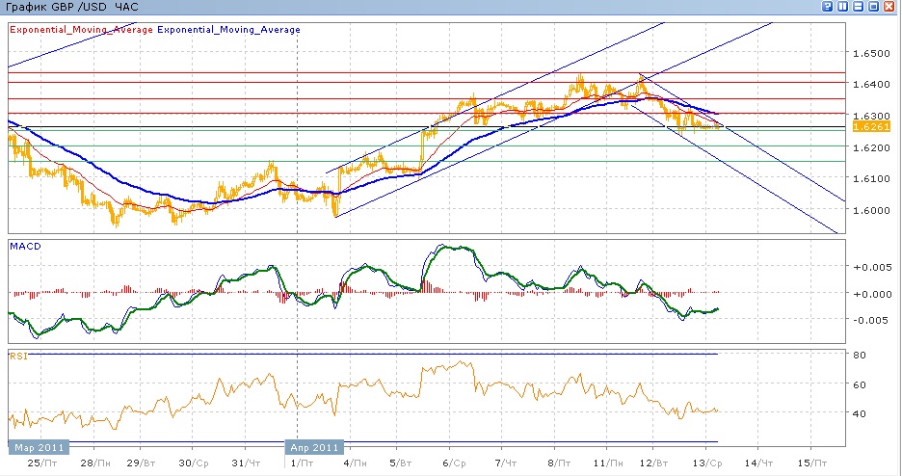
Task: Select the 13/Ср date label
Action: coord(707,463)
